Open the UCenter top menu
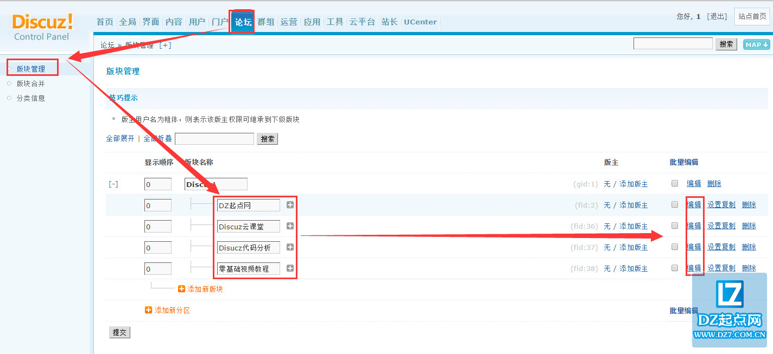This screenshot has width=773, height=354. [x=420, y=22]
